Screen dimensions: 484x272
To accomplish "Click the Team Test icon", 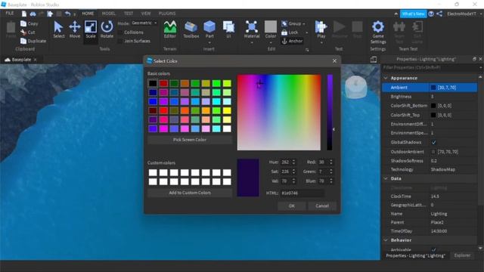I will tap(399, 27).
